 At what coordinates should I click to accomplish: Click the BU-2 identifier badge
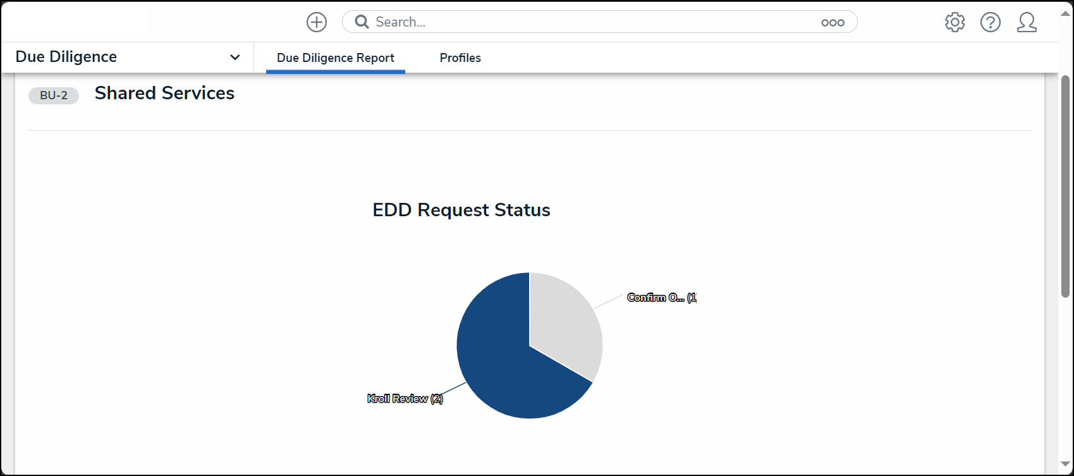[54, 95]
